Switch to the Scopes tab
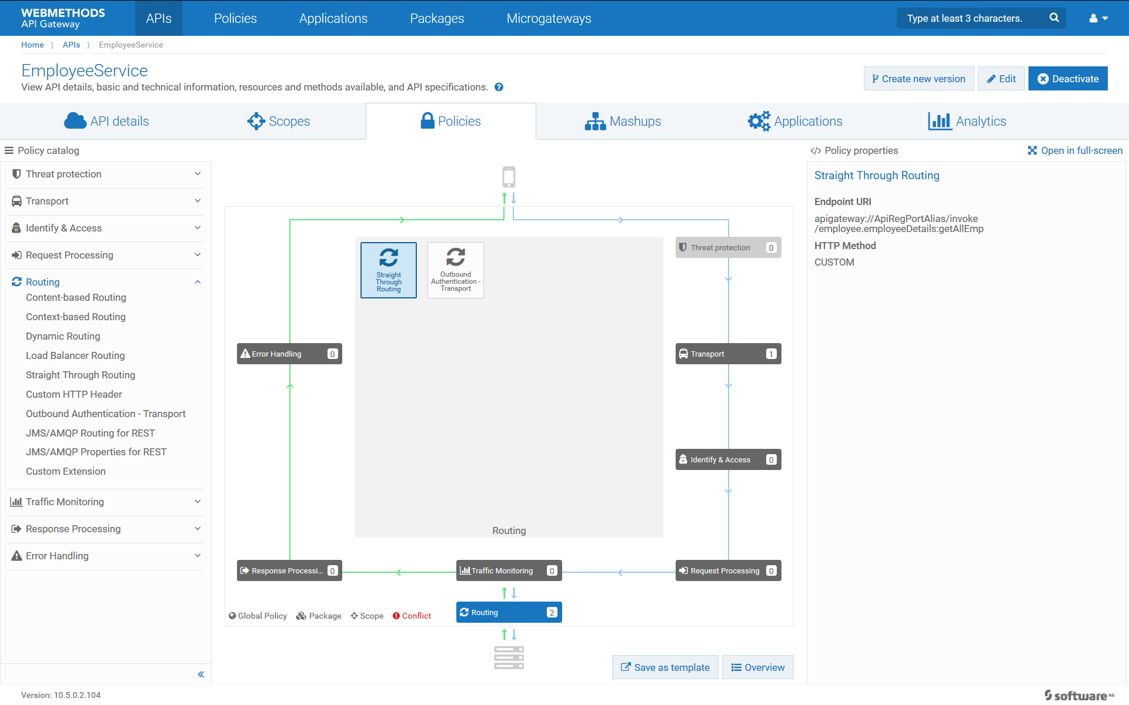 pos(279,121)
